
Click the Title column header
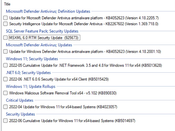click(7, 4)
